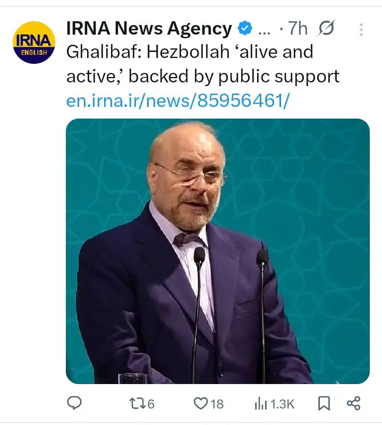Reply using the speech bubble icon

point(74,404)
